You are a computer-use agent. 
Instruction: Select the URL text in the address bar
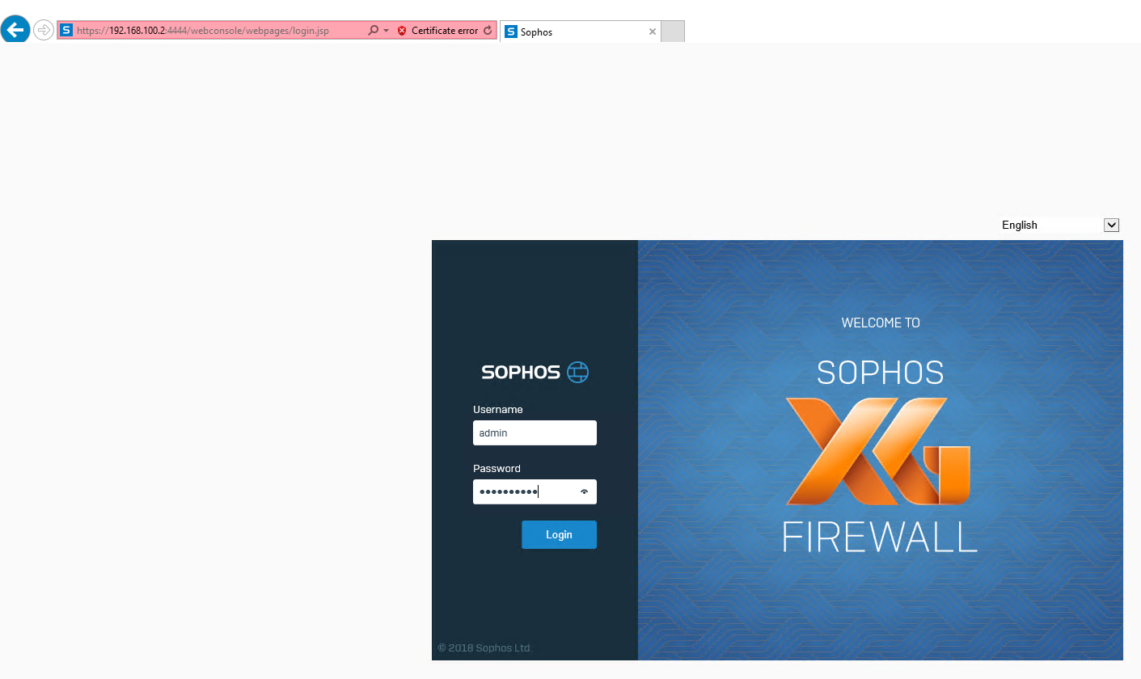(x=203, y=31)
